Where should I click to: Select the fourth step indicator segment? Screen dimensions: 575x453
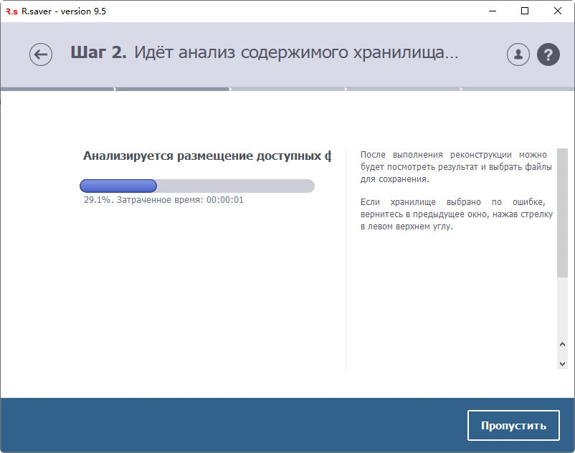(x=403, y=90)
